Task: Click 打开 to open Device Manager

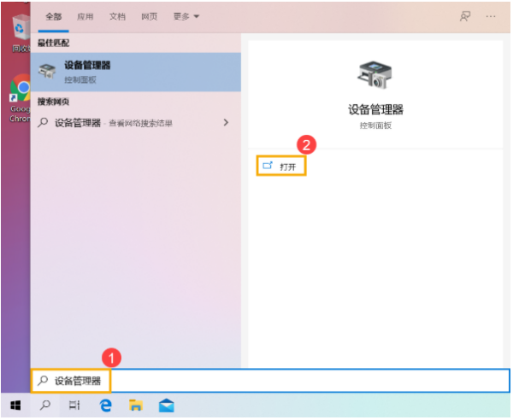Action: click(x=281, y=166)
